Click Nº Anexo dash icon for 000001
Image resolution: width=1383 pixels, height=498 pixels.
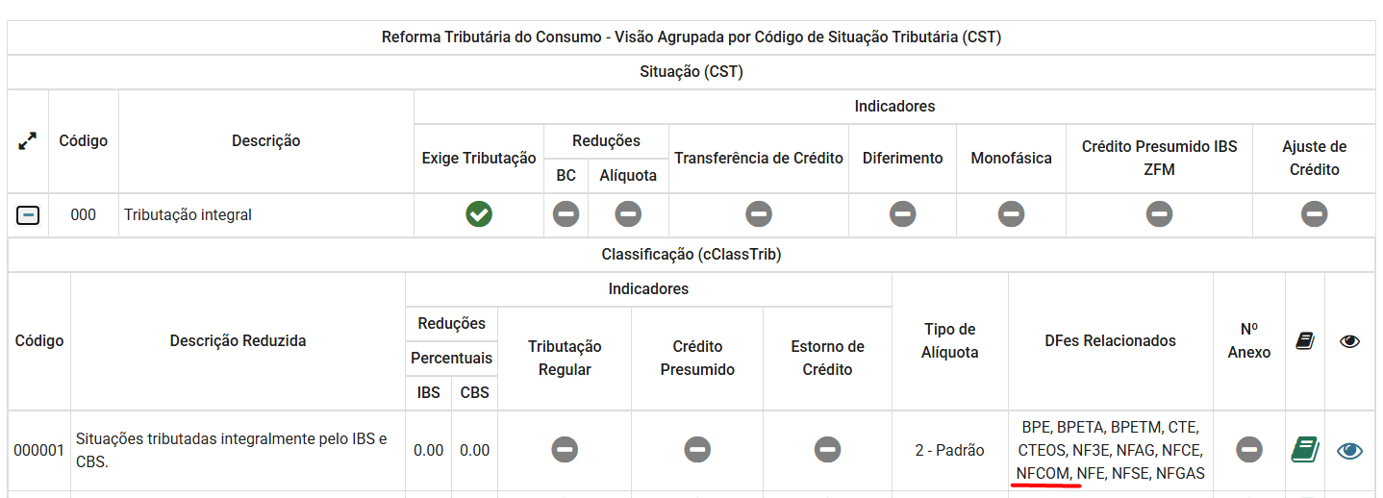(x=1248, y=449)
